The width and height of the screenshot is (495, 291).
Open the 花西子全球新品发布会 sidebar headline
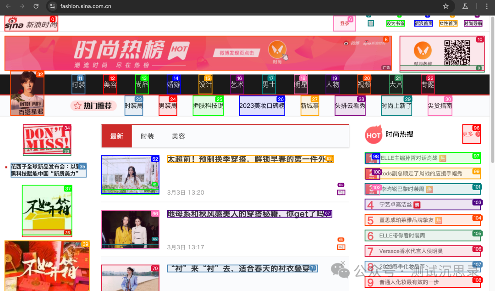pos(48,170)
